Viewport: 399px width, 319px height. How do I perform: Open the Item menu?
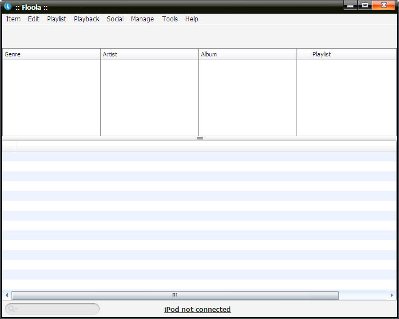pyautogui.click(x=13, y=19)
